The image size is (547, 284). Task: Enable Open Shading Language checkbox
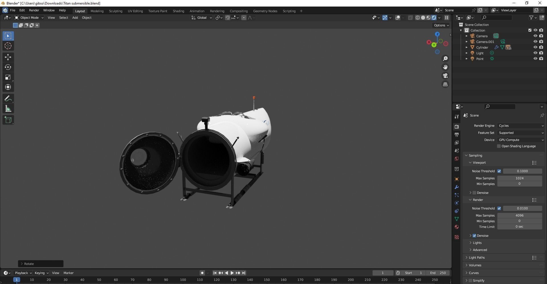pyautogui.click(x=499, y=146)
